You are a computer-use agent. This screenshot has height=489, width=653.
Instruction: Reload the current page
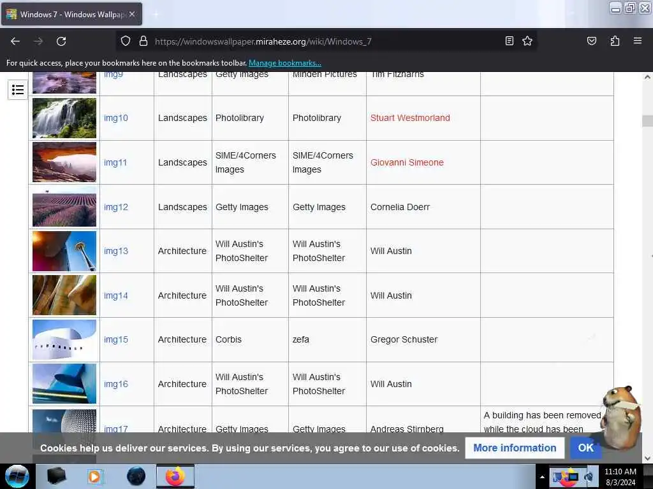(61, 41)
